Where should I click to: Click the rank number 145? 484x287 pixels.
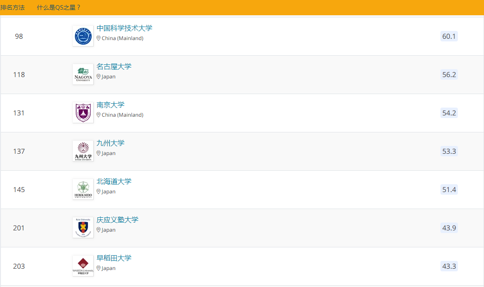[19, 189]
